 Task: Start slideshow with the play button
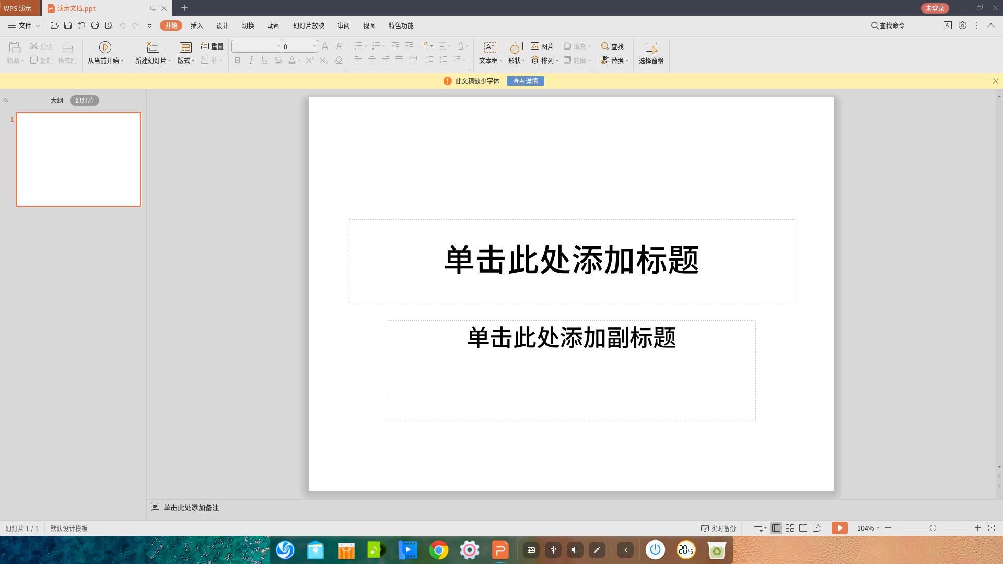[839, 528]
